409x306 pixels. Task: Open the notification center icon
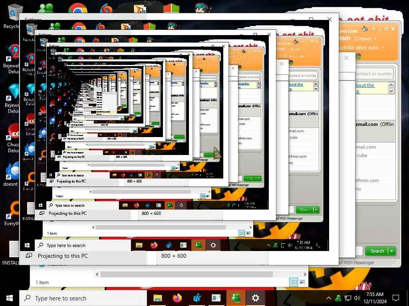click(x=396, y=298)
